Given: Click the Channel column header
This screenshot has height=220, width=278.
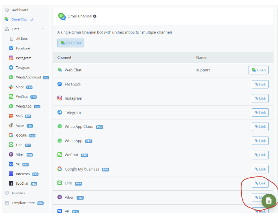Looking at the screenshot, I should coord(64,57).
